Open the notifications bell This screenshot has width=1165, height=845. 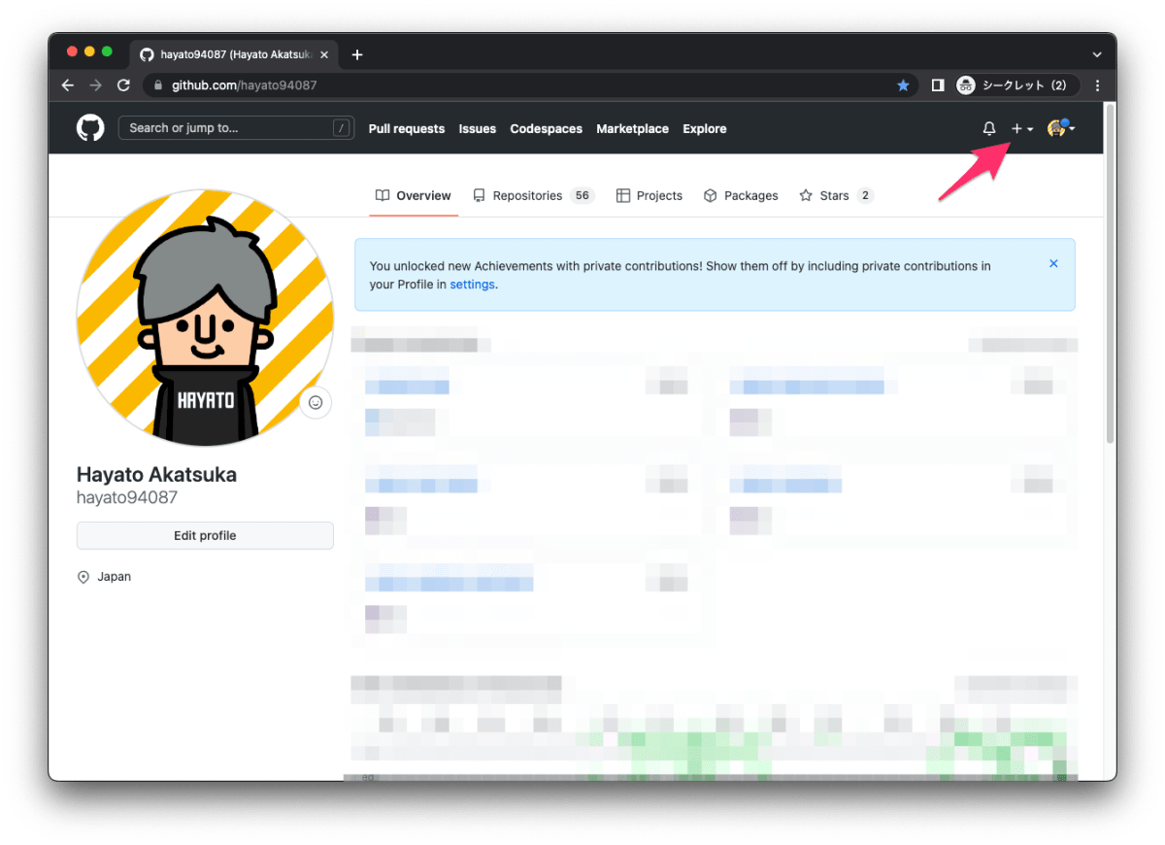(988, 127)
